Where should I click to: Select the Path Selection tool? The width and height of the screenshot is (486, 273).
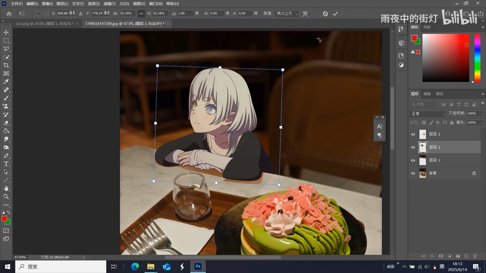[x=6, y=172]
